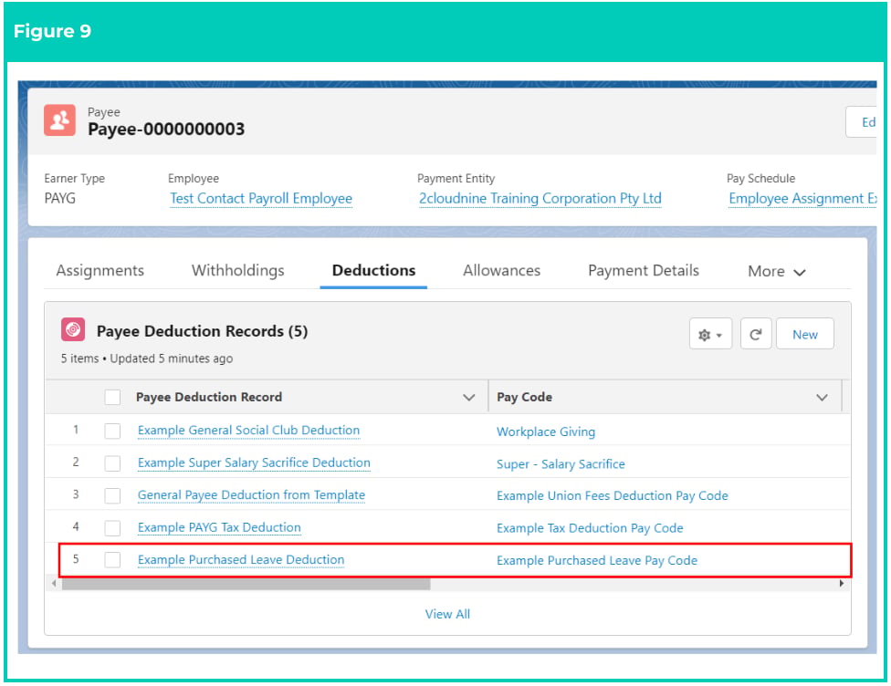Open the Payment Details tab
Viewport: 891px width, 686px height.
coord(644,271)
